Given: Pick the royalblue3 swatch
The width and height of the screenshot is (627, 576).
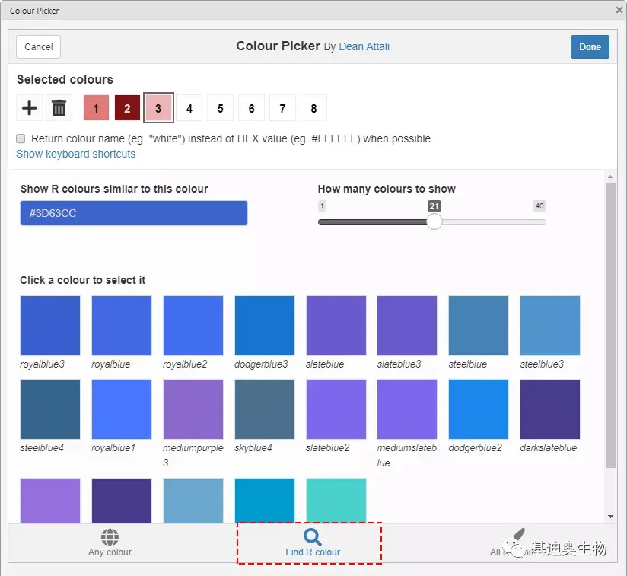Looking at the screenshot, I should 50,326.
